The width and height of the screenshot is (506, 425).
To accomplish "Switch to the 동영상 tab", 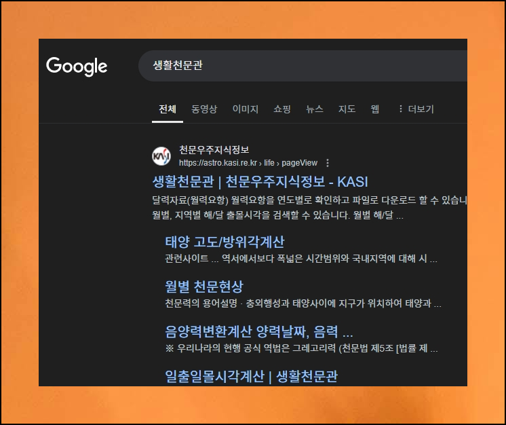I will 204,109.
